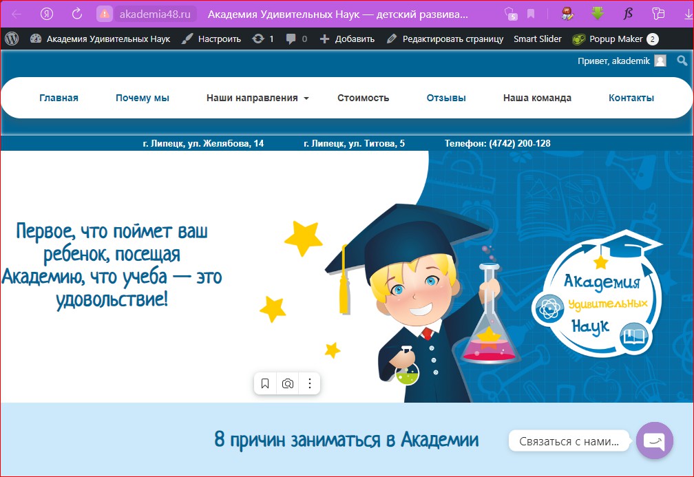Click Добавить in admin bar
The image size is (694, 477).
click(x=347, y=39)
